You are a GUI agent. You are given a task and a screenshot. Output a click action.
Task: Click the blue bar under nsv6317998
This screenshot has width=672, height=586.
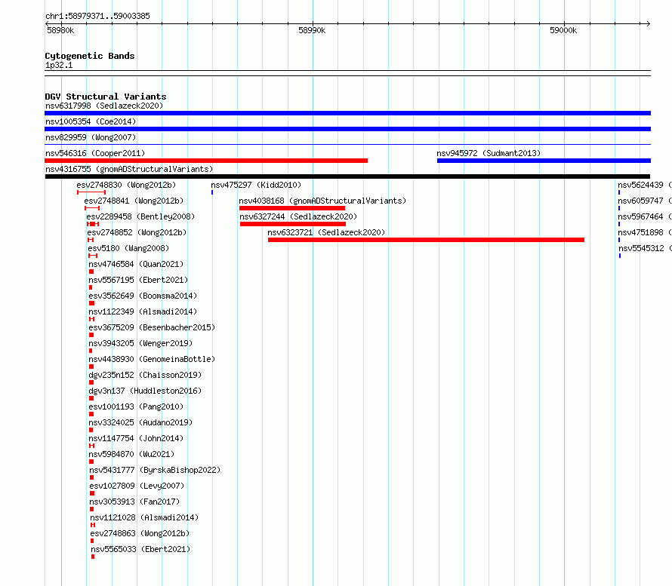click(347, 113)
